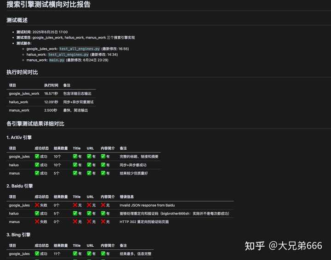Click the 5个 count in Baidu hailuo row
331x260 pixels.
[x=57, y=214]
